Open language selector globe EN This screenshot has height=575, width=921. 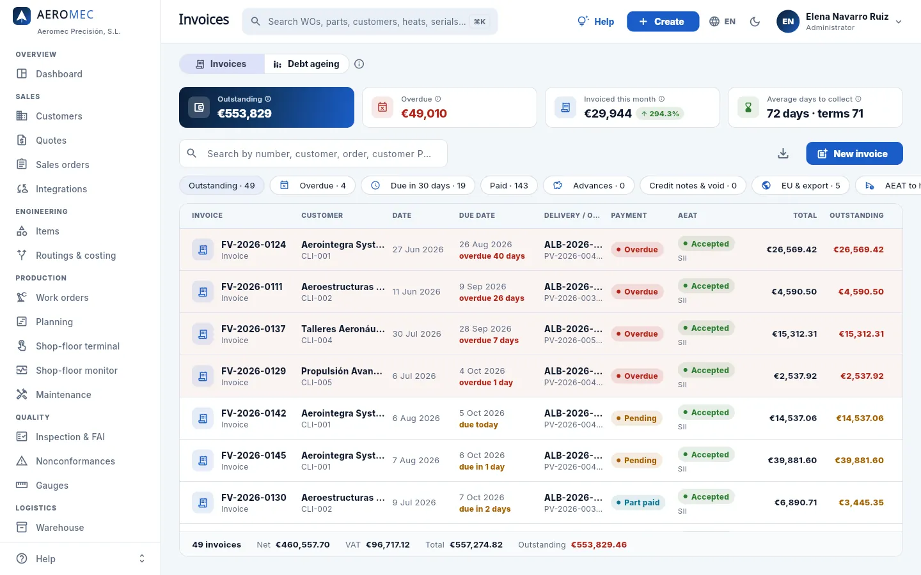[722, 22]
